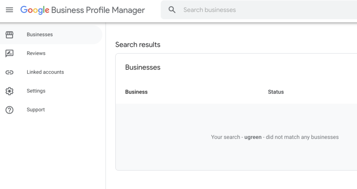357x189 pixels.
Task: Click the bold ugreen search term
Action: click(253, 137)
